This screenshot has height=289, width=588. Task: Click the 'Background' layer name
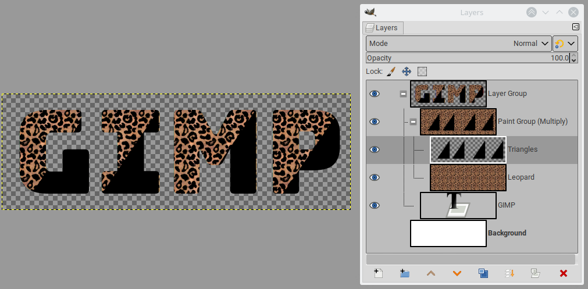point(507,233)
